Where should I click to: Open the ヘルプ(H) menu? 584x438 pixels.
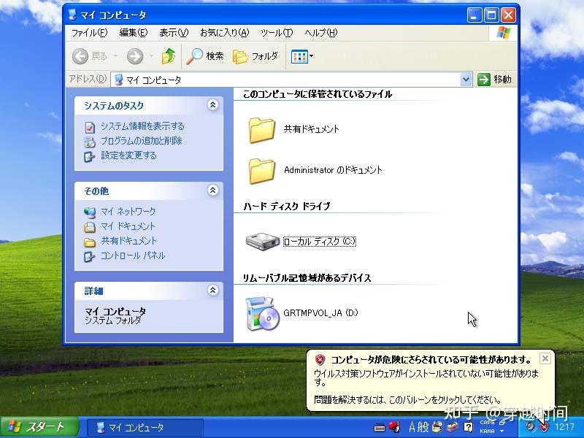(x=320, y=33)
